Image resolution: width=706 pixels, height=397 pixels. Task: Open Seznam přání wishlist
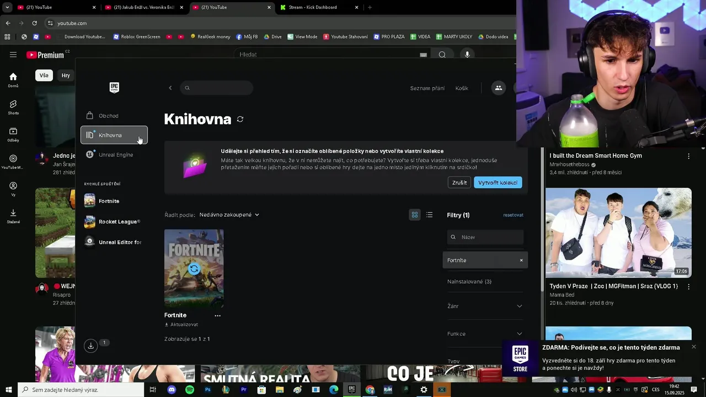pos(427,88)
